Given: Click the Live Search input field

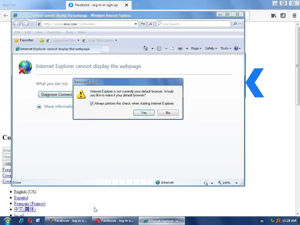Looking at the screenshot, I should click(x=194, y=24).
